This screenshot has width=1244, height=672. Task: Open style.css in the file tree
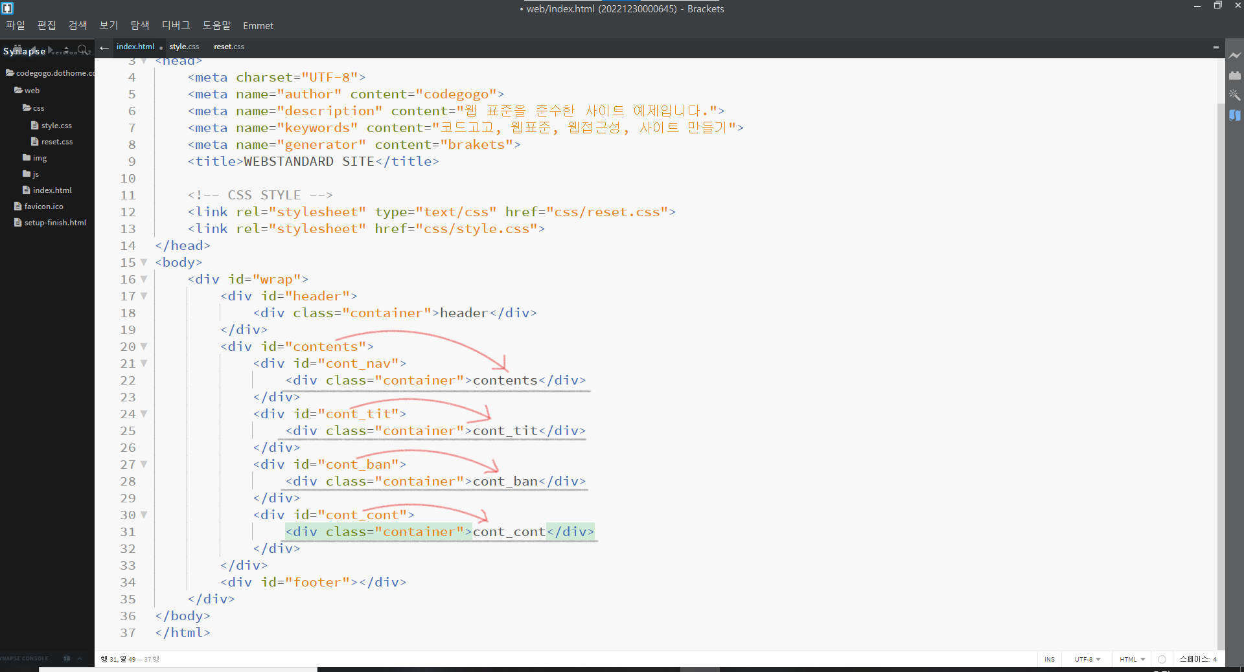point(56,125)
